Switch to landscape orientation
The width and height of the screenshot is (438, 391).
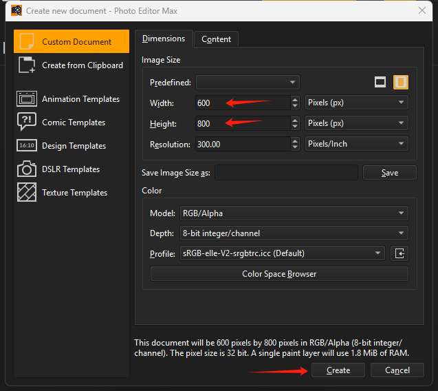[380, 82]
